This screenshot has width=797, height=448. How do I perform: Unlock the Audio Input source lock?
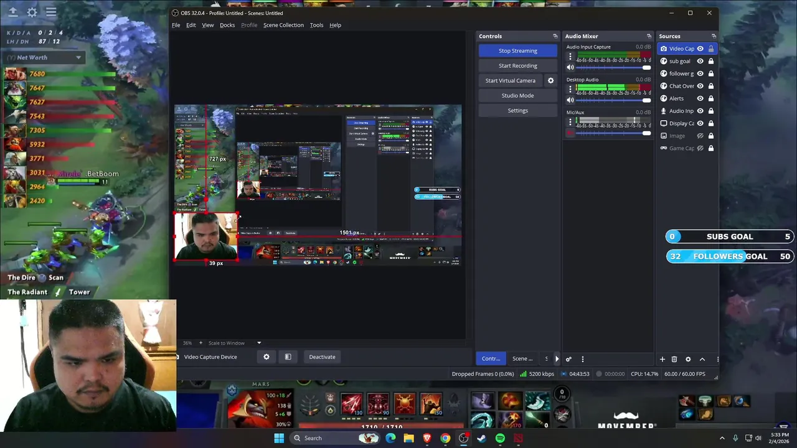[x=710, y=111]
